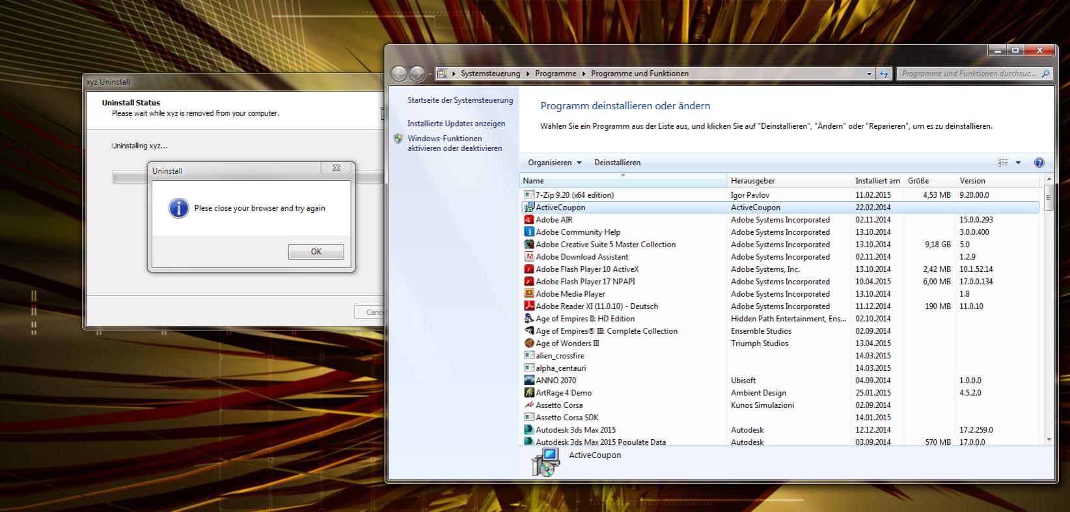Click the program list scroll down arrow
Viewport: 1070px width, 512px height.
[1048, 440]
